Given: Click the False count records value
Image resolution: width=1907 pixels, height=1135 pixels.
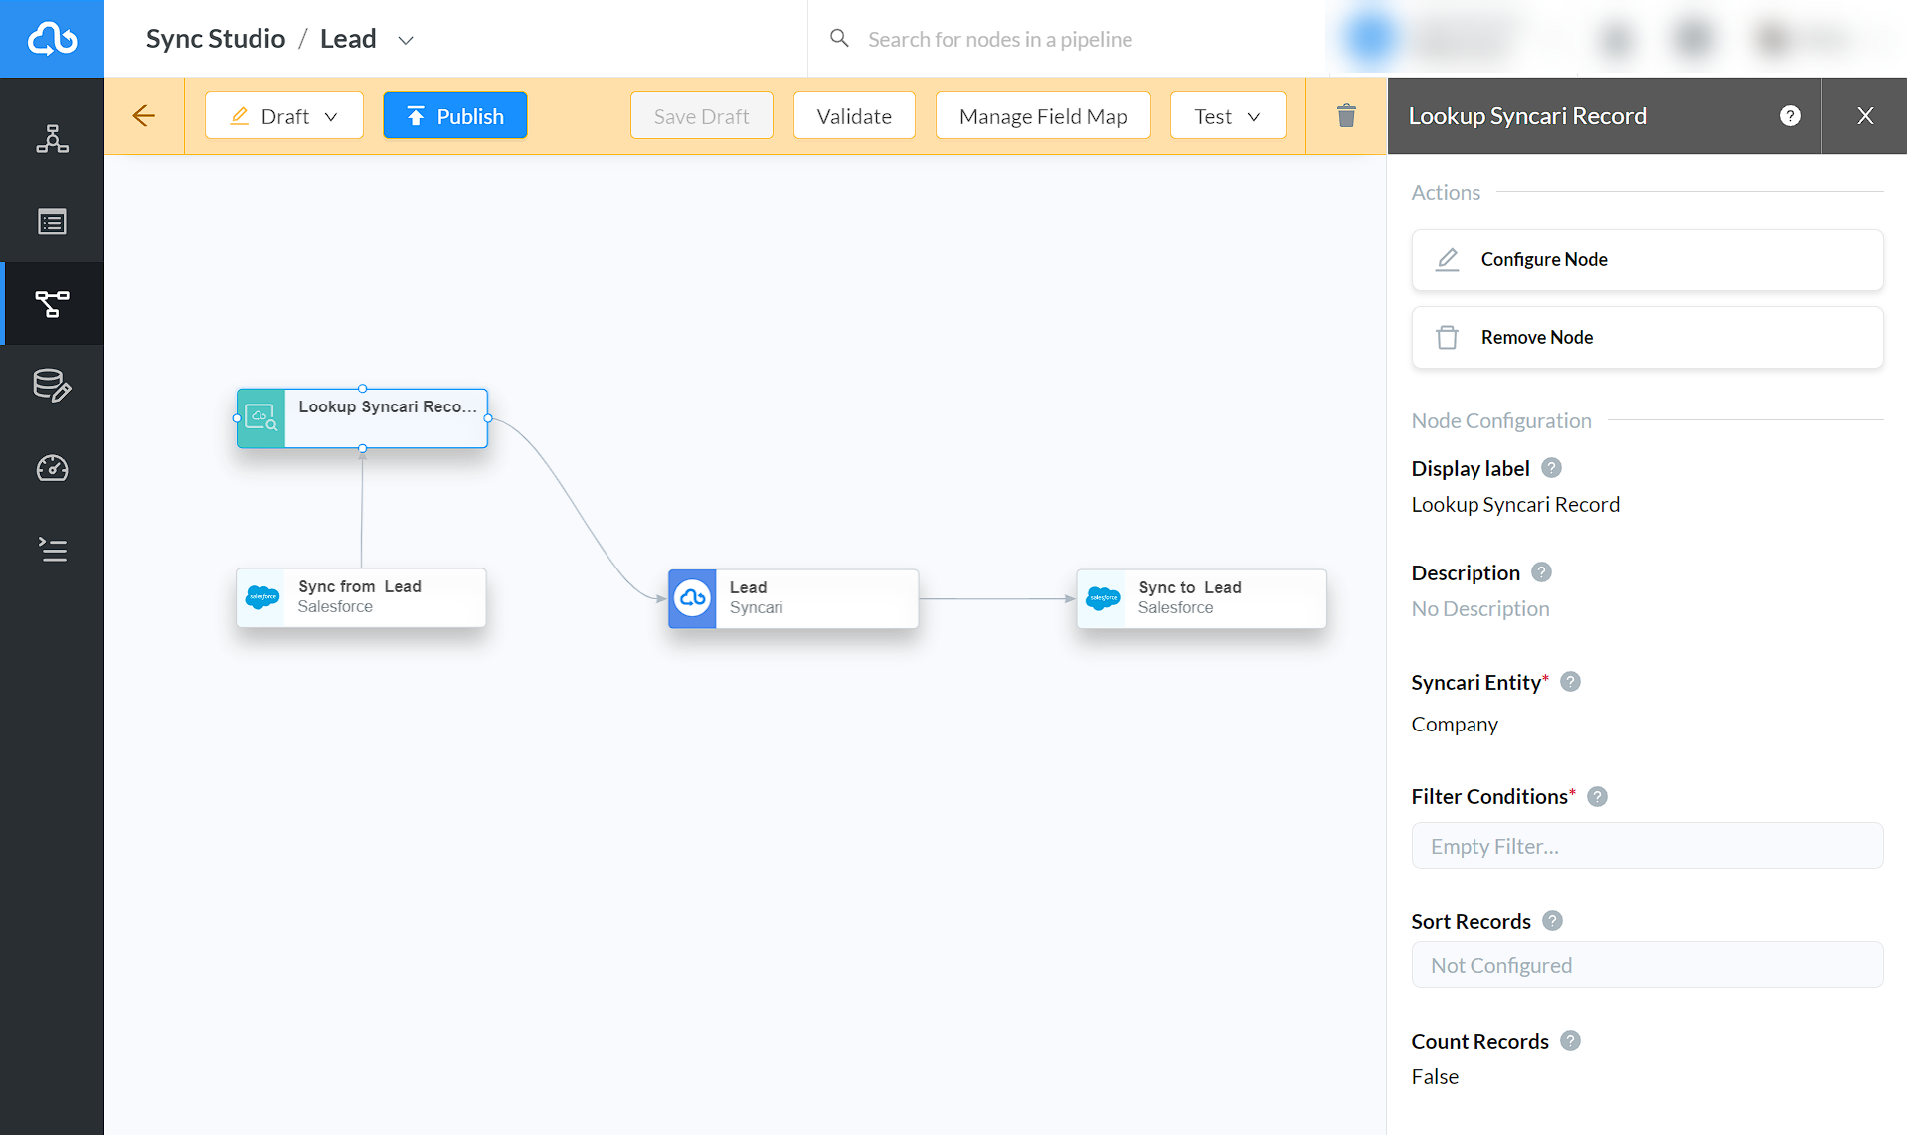Looking at the screenshot, I should (x=1435, y=1076).
